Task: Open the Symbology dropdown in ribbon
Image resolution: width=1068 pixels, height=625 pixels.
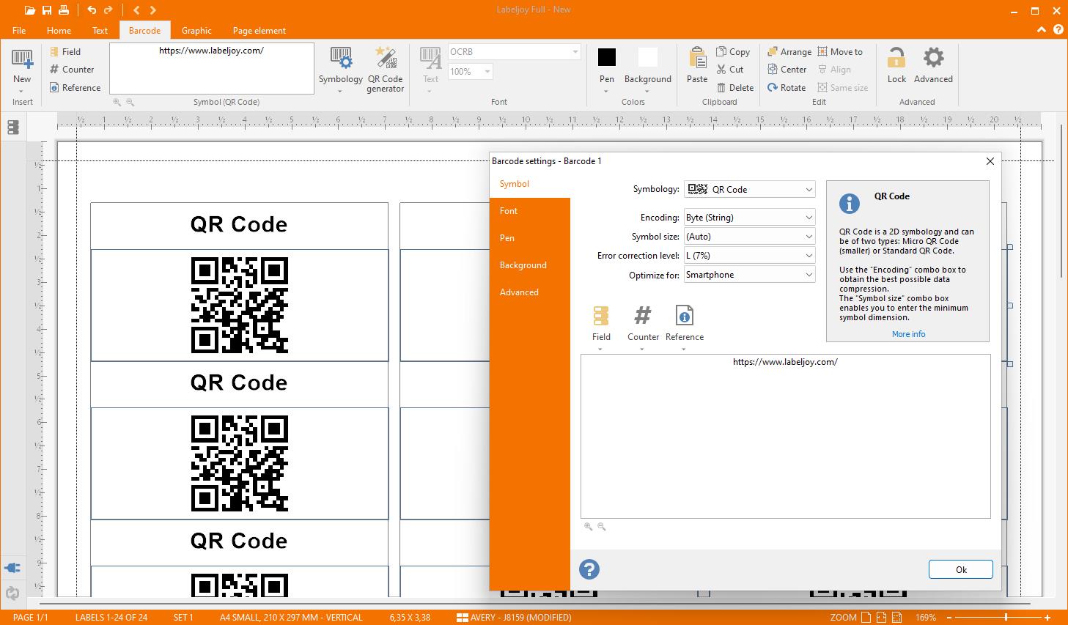Action: click(x=340, y=70)
